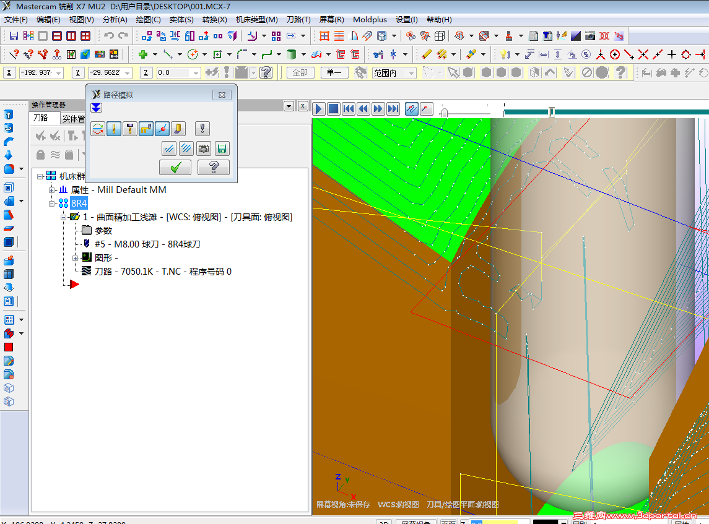Open the 范围内 selection mode dropdown
This screenshot has height=524, width=709.
[x=412, y=73]
